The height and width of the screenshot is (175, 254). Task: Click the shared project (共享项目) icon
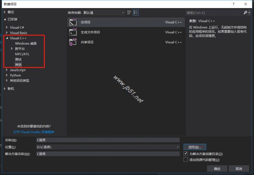[73, 42]
